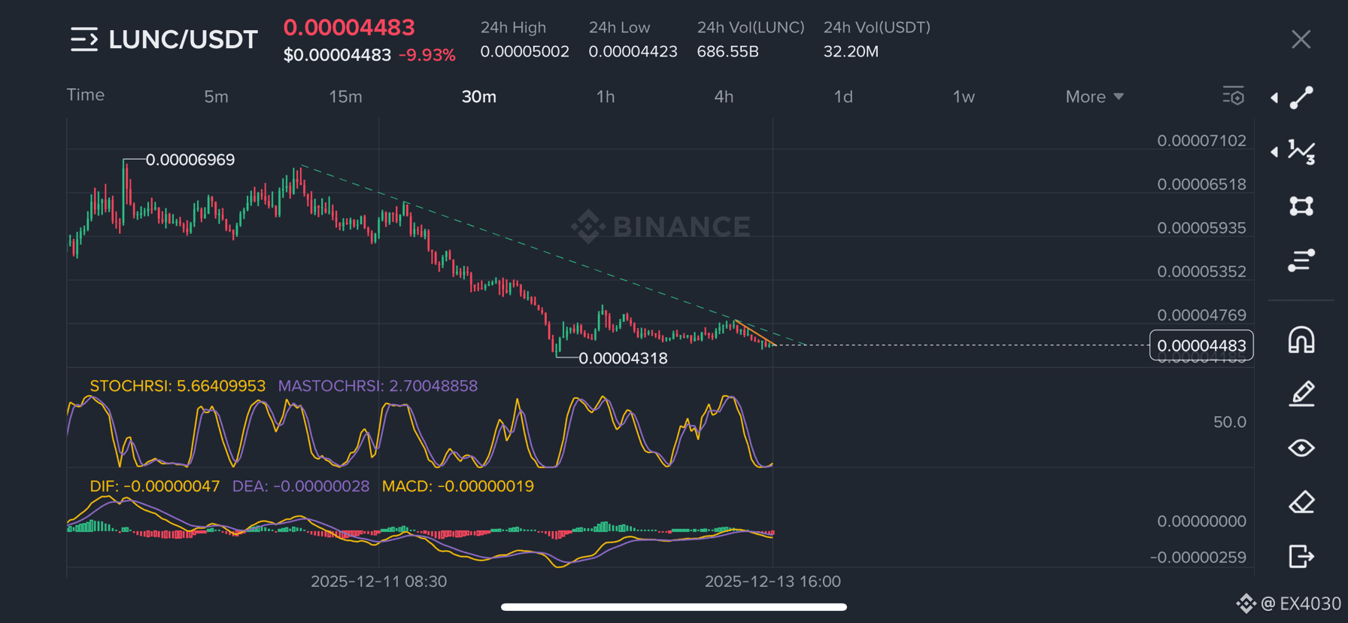Screen dimensions: 1348x623
Task: Click the 2025-12-13 16:00 time axis label
Action: (x=773, y=582)
